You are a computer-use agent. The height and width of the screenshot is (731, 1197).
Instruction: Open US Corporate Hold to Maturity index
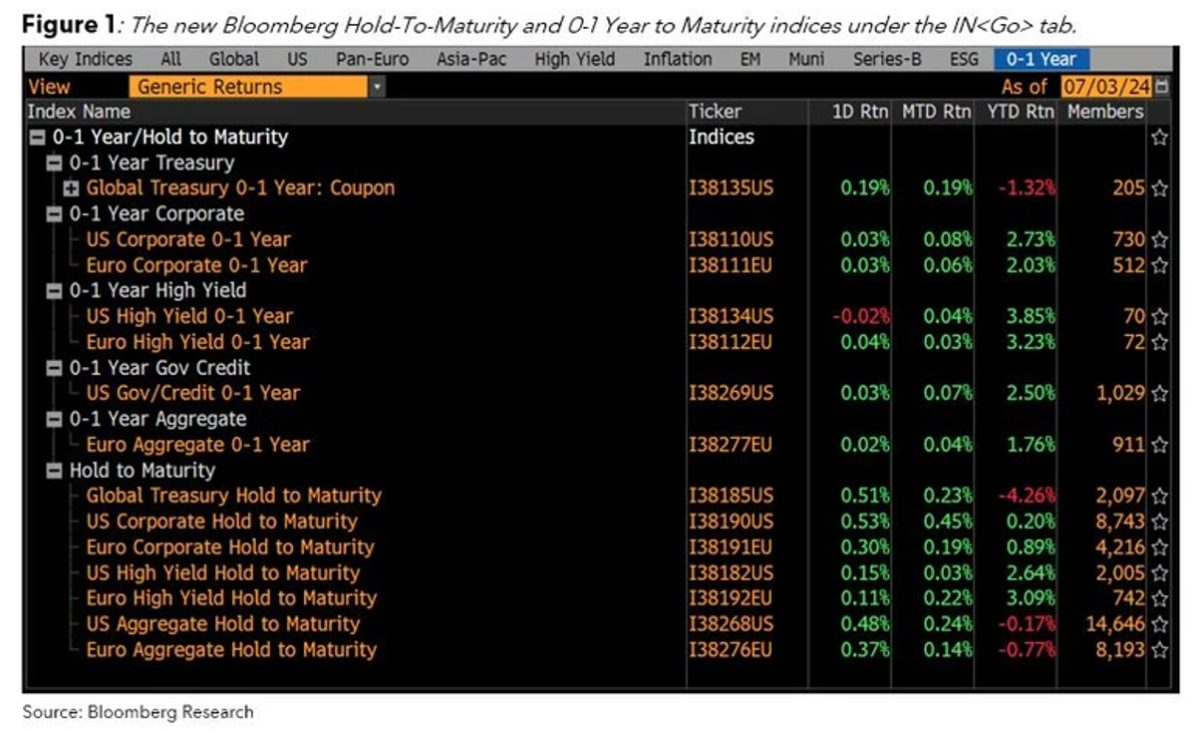[x=221, y=522]
